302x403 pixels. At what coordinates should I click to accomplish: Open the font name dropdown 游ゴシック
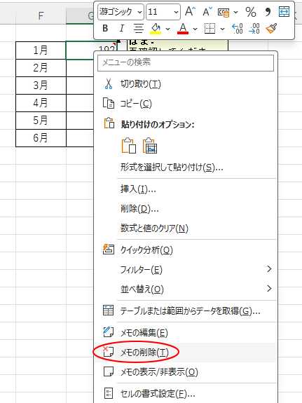tap(121, 12)
